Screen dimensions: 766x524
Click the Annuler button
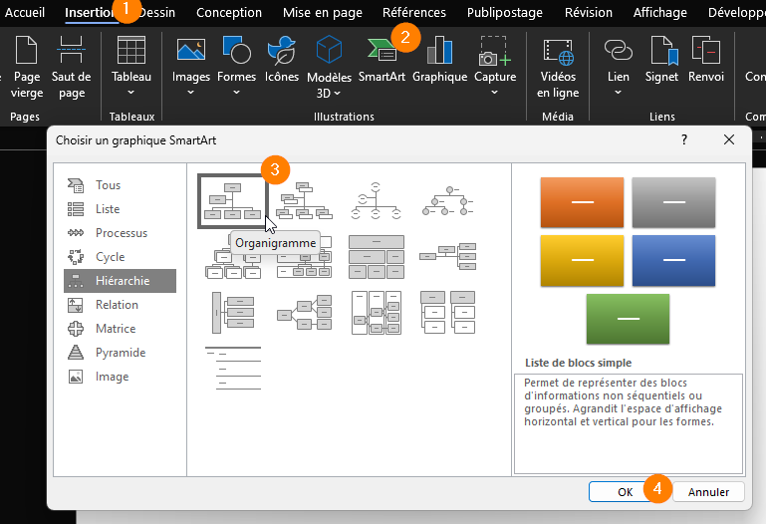pos(708,492)
